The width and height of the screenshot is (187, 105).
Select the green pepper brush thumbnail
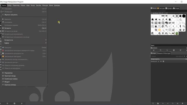pyautogui.click(x=177, y=33)
